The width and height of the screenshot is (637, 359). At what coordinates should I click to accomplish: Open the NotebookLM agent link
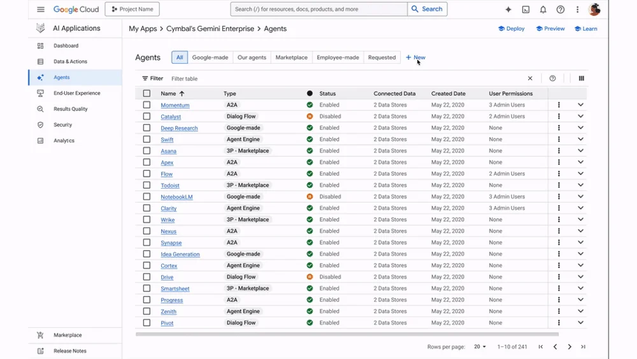(176, 197)
